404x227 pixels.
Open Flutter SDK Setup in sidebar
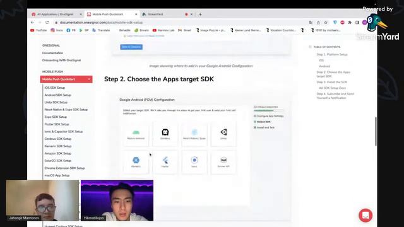[57, 124]
